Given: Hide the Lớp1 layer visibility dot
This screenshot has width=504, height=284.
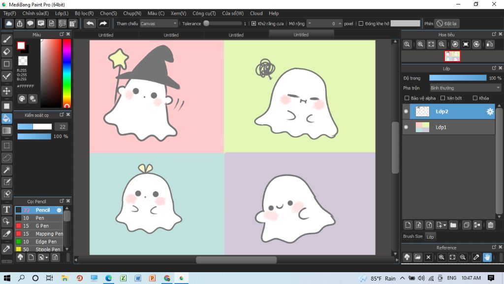Looking at the screenshot, I should click(x=406, y=127).
